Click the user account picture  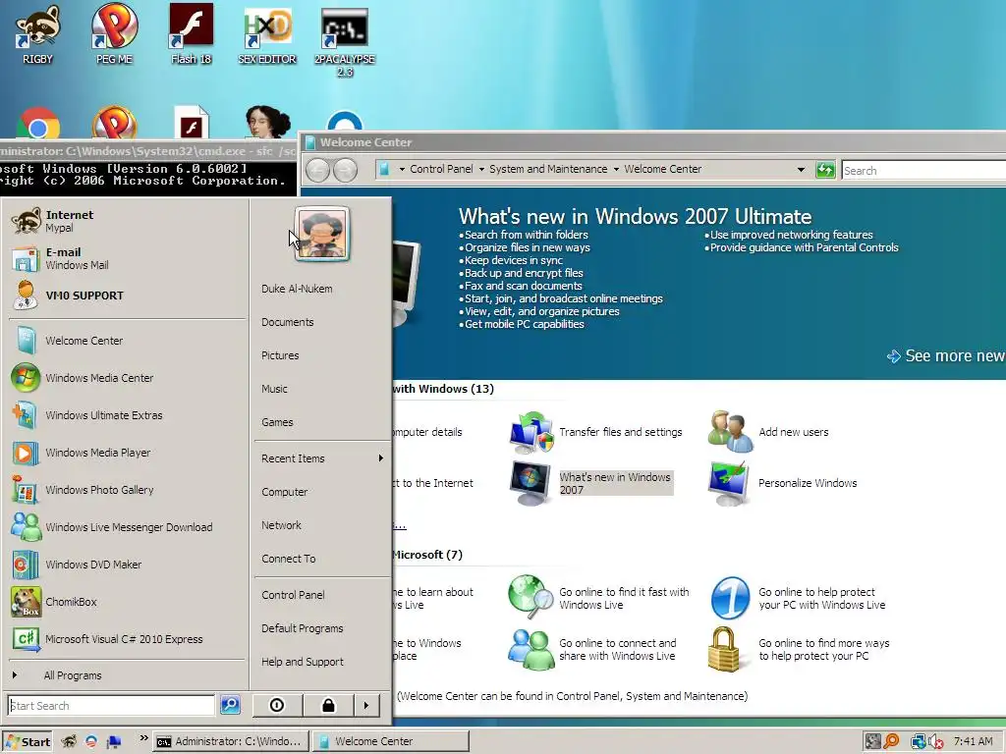322,234
